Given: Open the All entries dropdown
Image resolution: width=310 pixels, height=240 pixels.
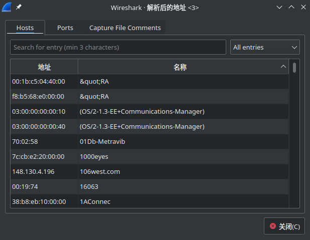Looking at the screenshot, I should click(x=265, y=47).
